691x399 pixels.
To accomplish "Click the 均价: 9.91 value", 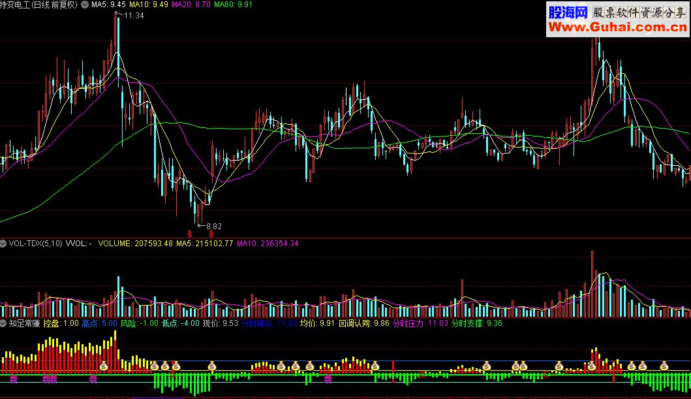I will tap(317, 323).
